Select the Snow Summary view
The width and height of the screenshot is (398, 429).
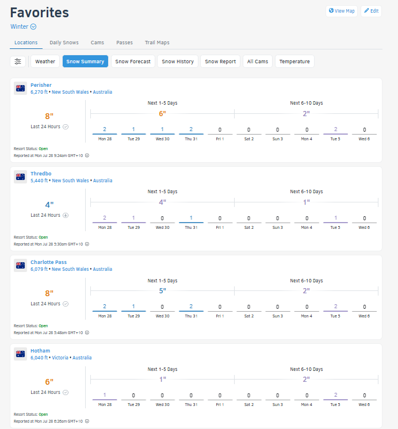85,62
